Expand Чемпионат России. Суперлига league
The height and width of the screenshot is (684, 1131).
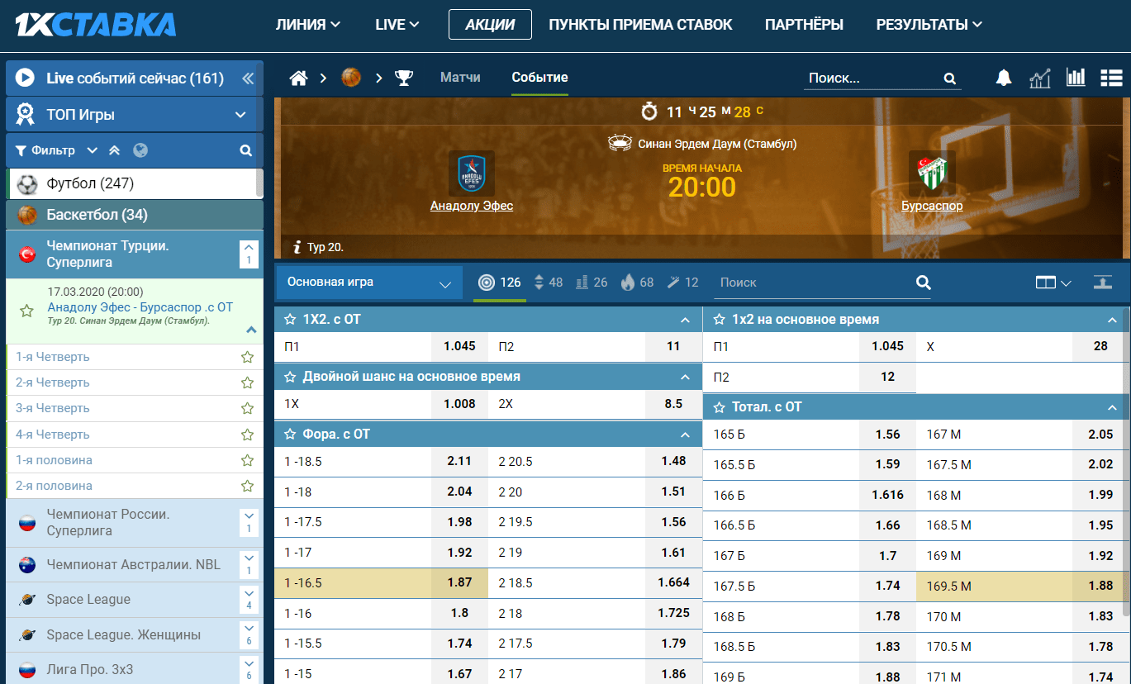pos(249,522)
